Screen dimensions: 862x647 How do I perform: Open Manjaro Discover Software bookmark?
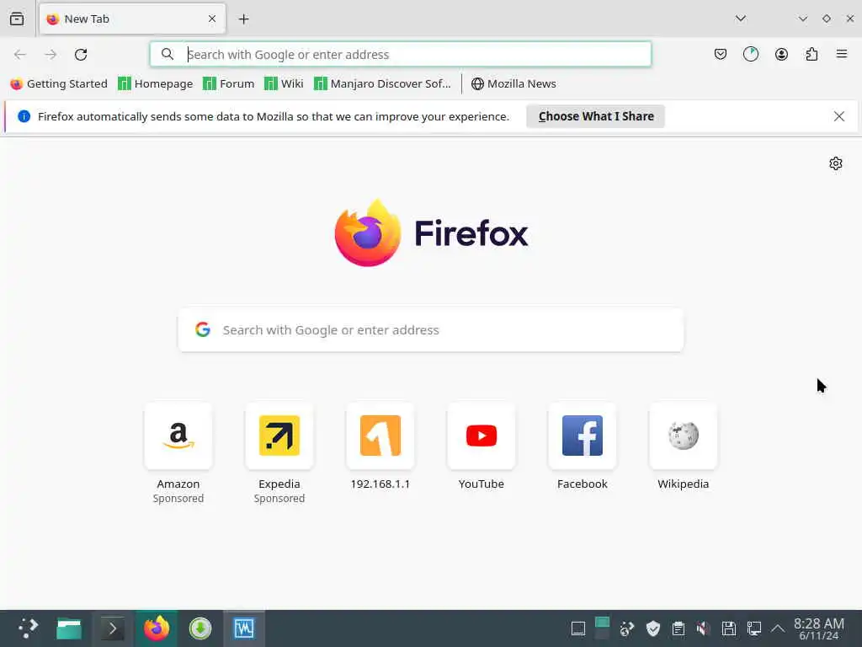tap(382, 83)
